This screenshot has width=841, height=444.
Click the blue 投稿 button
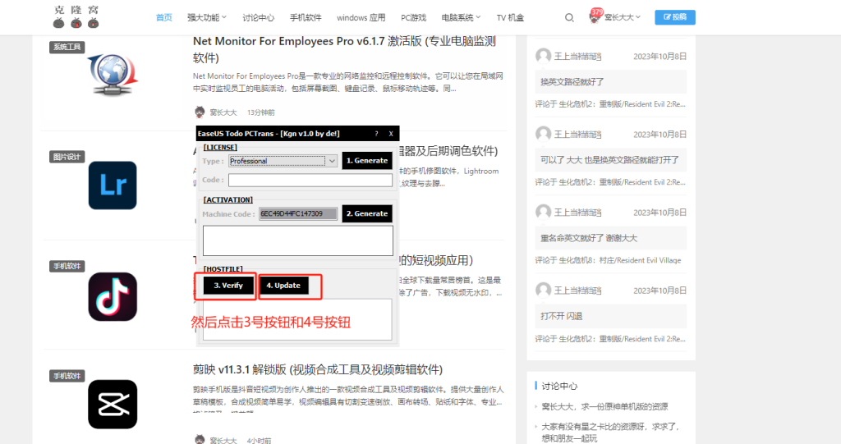675,17
